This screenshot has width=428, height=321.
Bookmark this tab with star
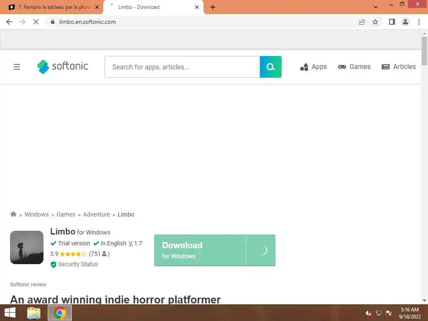point(375,22)
